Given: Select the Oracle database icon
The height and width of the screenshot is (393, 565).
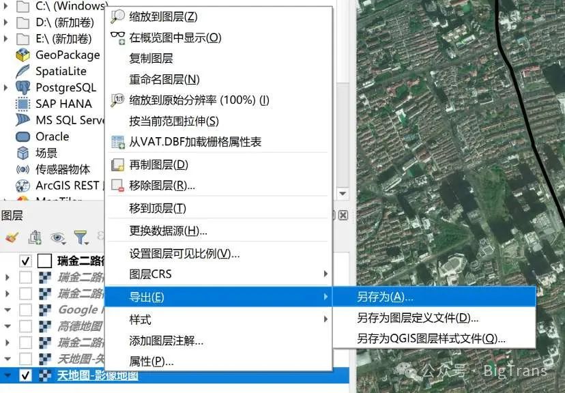Looking at the screenshot, I should [x=23, y=136].
